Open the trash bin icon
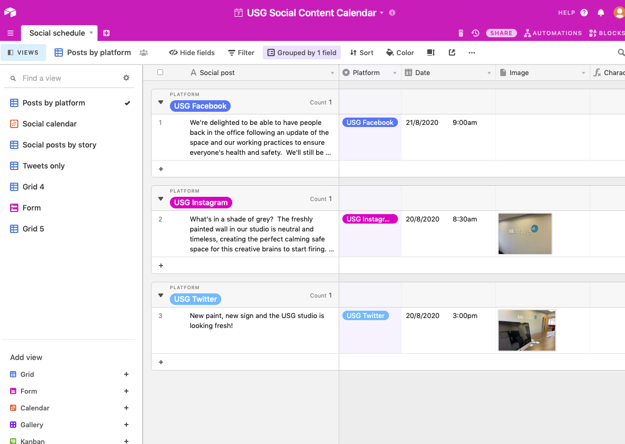 point(461,33)
